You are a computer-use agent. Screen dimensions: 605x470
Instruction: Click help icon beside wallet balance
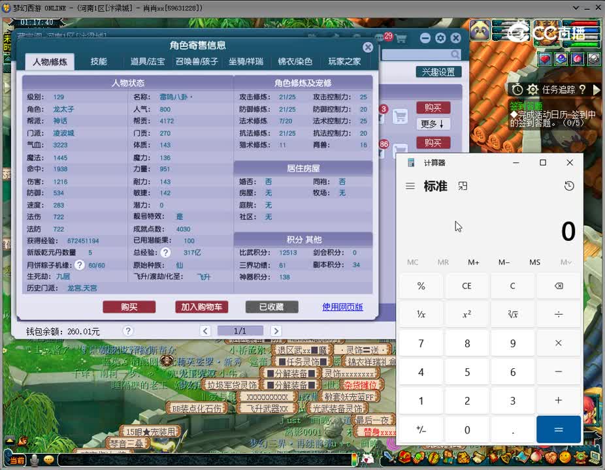click(x=128, y=331)
